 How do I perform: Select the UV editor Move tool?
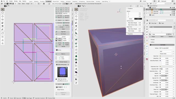pyautogui.click(x=2, y=16)
